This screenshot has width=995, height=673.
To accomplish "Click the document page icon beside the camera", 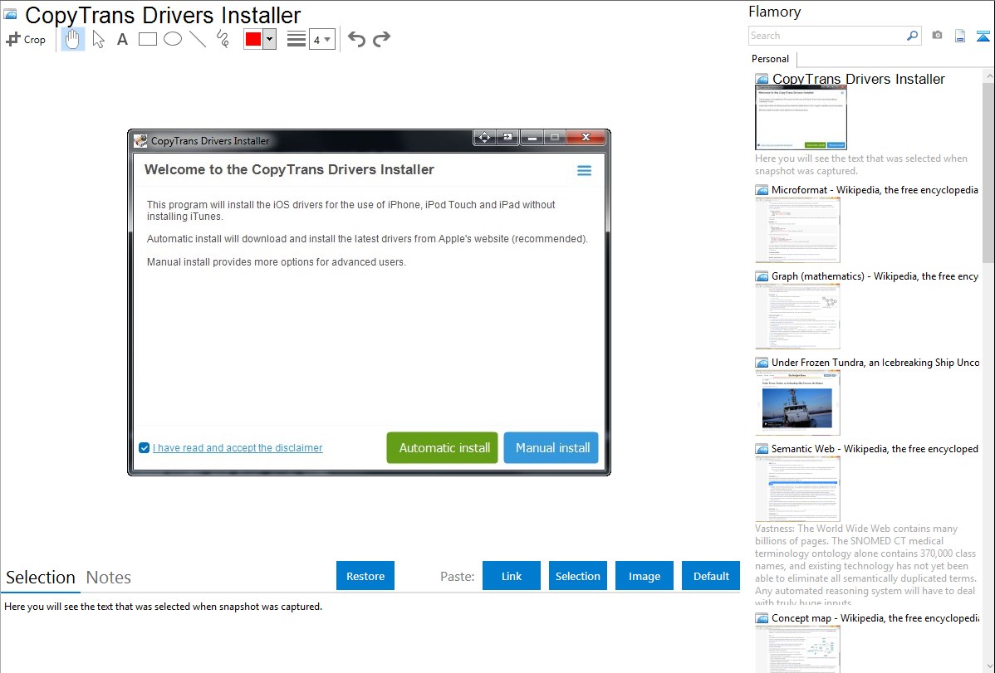I will [960, 36].
